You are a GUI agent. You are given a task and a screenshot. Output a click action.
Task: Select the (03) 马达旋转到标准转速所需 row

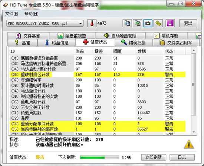[98, 64]
